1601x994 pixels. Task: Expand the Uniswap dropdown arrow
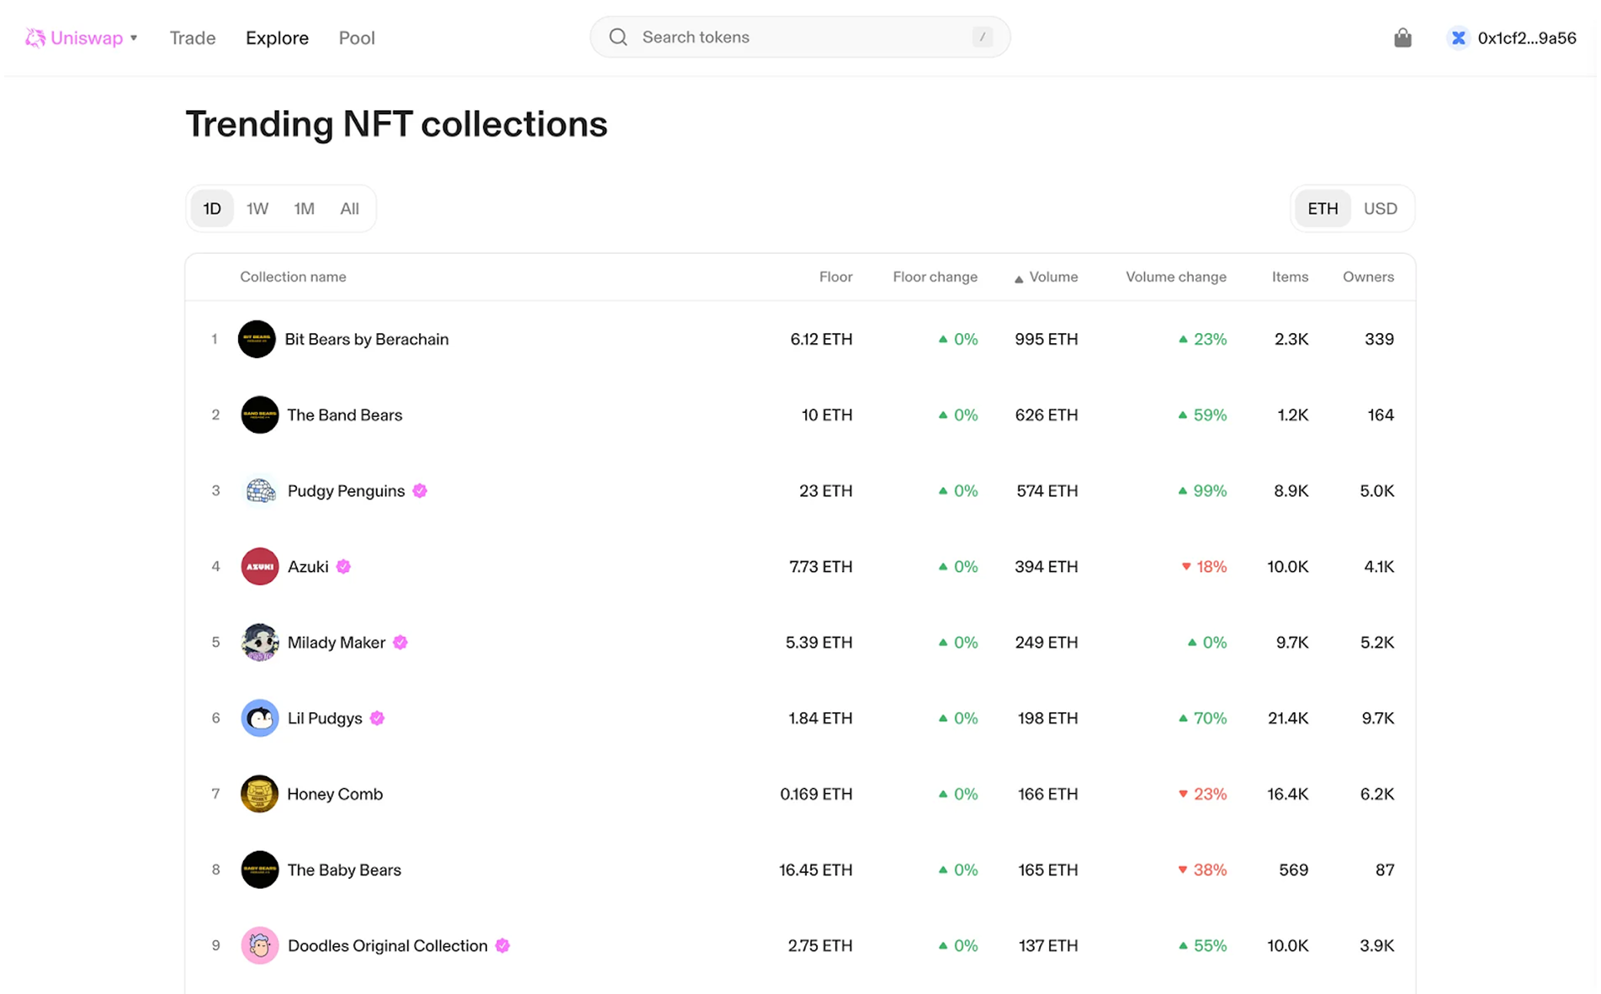point(134,38)
